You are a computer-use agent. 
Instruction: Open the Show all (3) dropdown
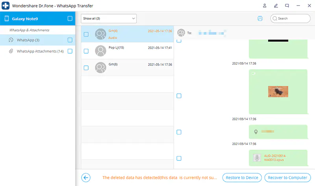[x=109, y=19]
